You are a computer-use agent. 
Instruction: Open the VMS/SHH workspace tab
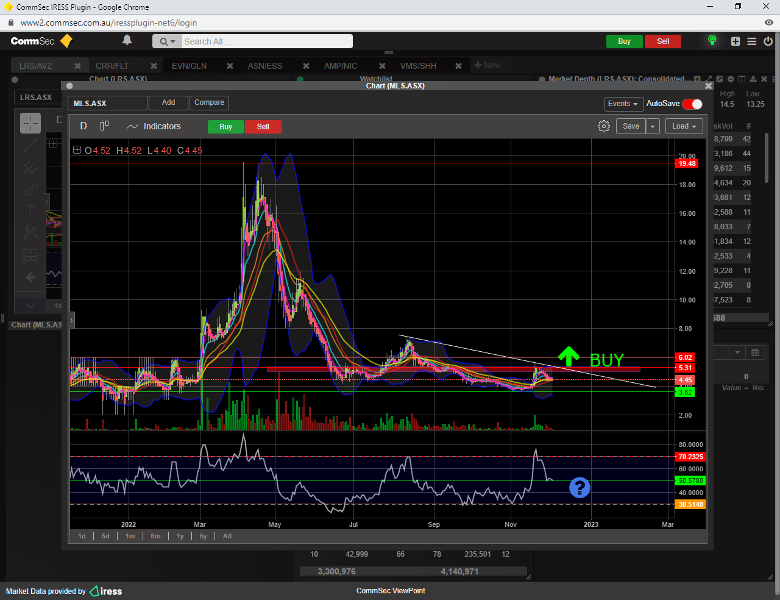click(x=418, y=66)
